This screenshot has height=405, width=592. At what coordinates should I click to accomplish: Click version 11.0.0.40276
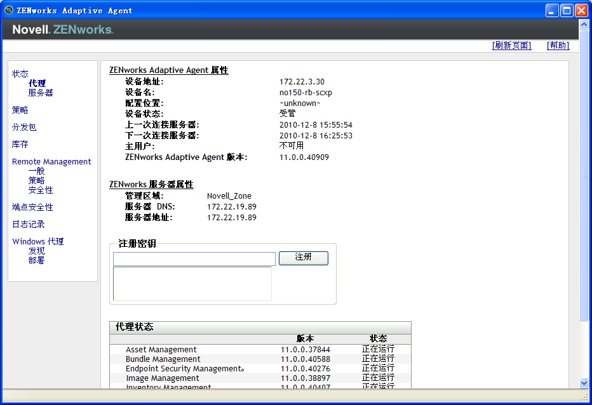pyautogui.click(x=305, y=368)
